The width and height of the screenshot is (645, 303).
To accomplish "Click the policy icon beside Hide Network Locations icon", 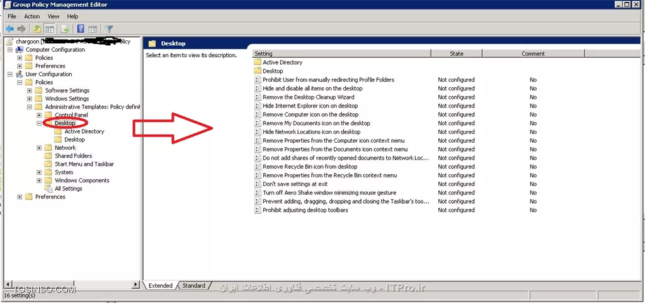I will tap(258, 132).
